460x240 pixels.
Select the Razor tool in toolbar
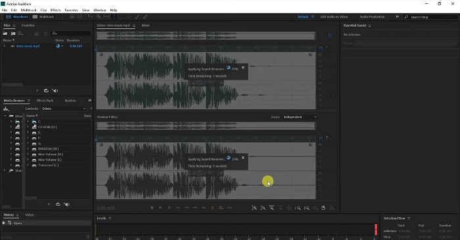click(99, 16)
